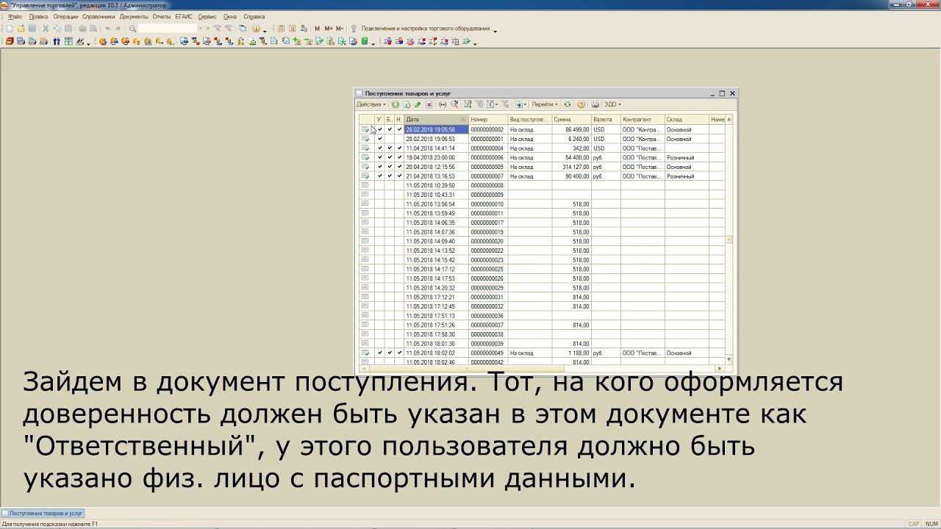Click the green Refresh list icon
The image size is (941, 529).
pyautogui.click(x=568, y=104)
